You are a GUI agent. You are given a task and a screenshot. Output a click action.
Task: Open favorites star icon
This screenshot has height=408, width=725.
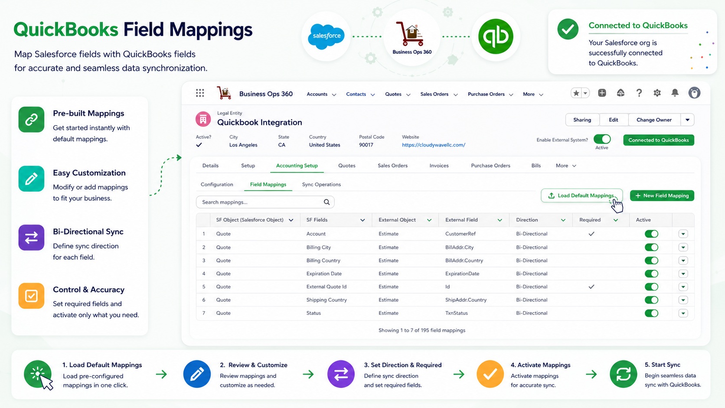tap(576, 93)
